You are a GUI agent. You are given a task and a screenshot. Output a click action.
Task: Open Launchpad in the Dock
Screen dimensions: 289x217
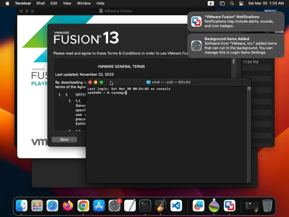coord(37,205)
